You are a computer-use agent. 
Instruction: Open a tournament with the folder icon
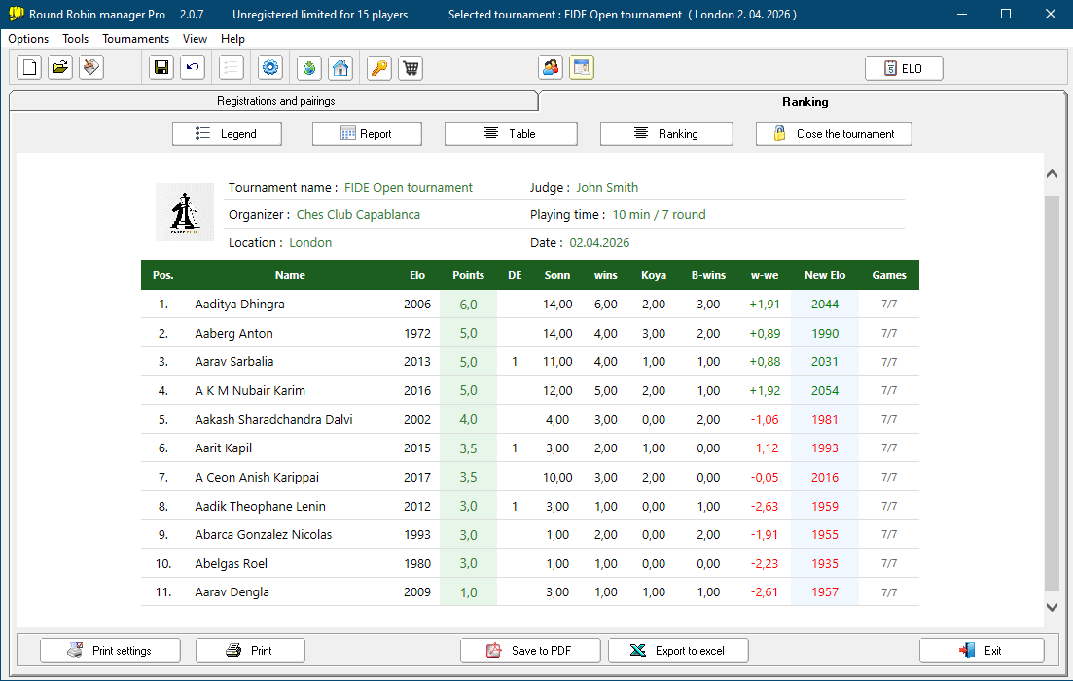(x=60, y=68)
